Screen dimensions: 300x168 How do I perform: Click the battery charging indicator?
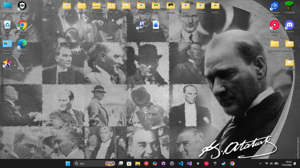pyautogui.click(x=277, y=164)
